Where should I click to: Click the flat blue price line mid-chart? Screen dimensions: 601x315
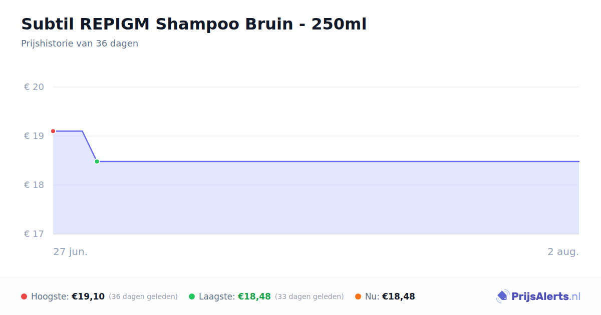click(x=338, y=161)
